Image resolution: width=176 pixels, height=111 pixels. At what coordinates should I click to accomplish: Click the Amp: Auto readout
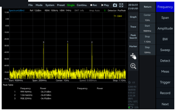pos(94,10)
